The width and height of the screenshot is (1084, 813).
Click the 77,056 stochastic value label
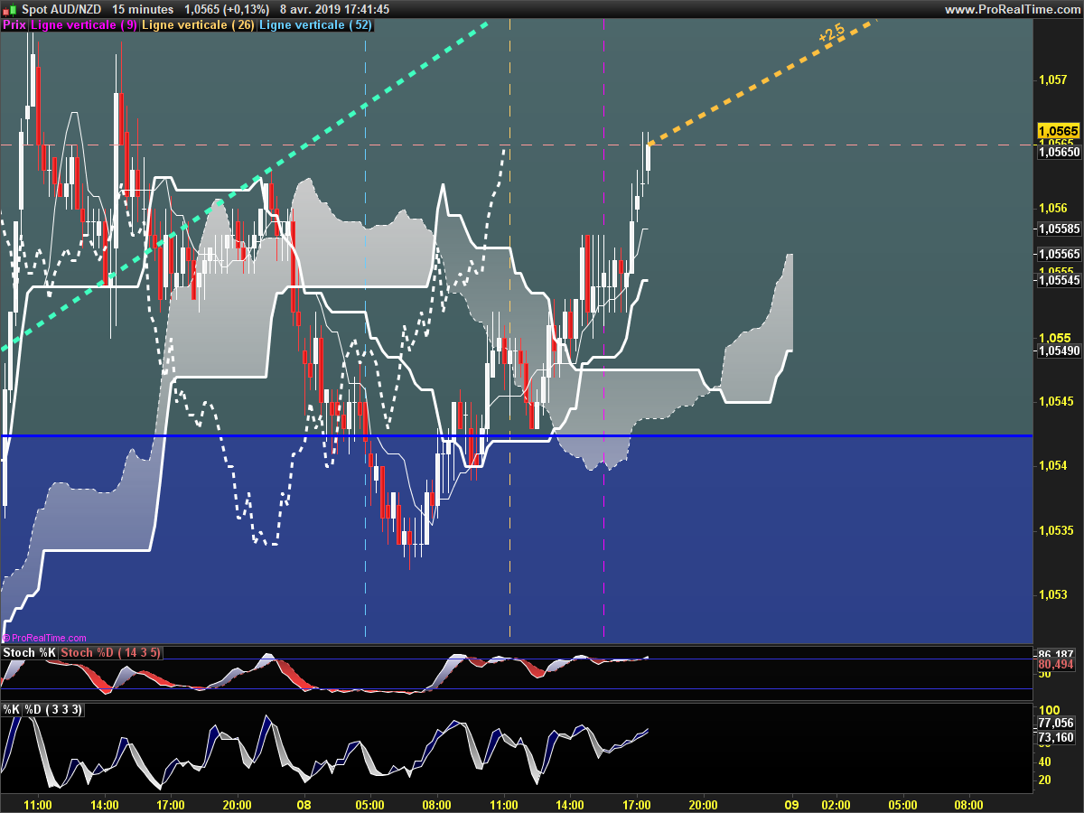pos(1056,723)
